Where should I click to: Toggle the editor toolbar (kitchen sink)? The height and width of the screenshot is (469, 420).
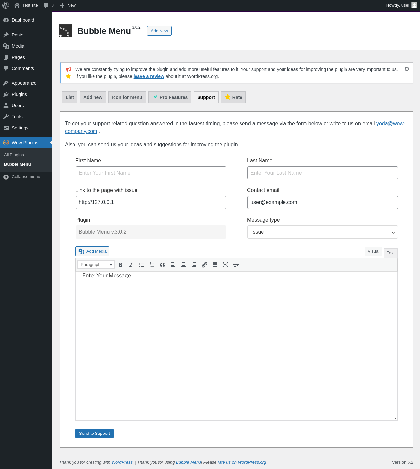pyautogui.click(x=236, y=265)
